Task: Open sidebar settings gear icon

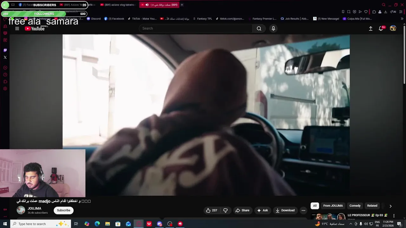Action: pyautogui.click(x=5, y=89)
